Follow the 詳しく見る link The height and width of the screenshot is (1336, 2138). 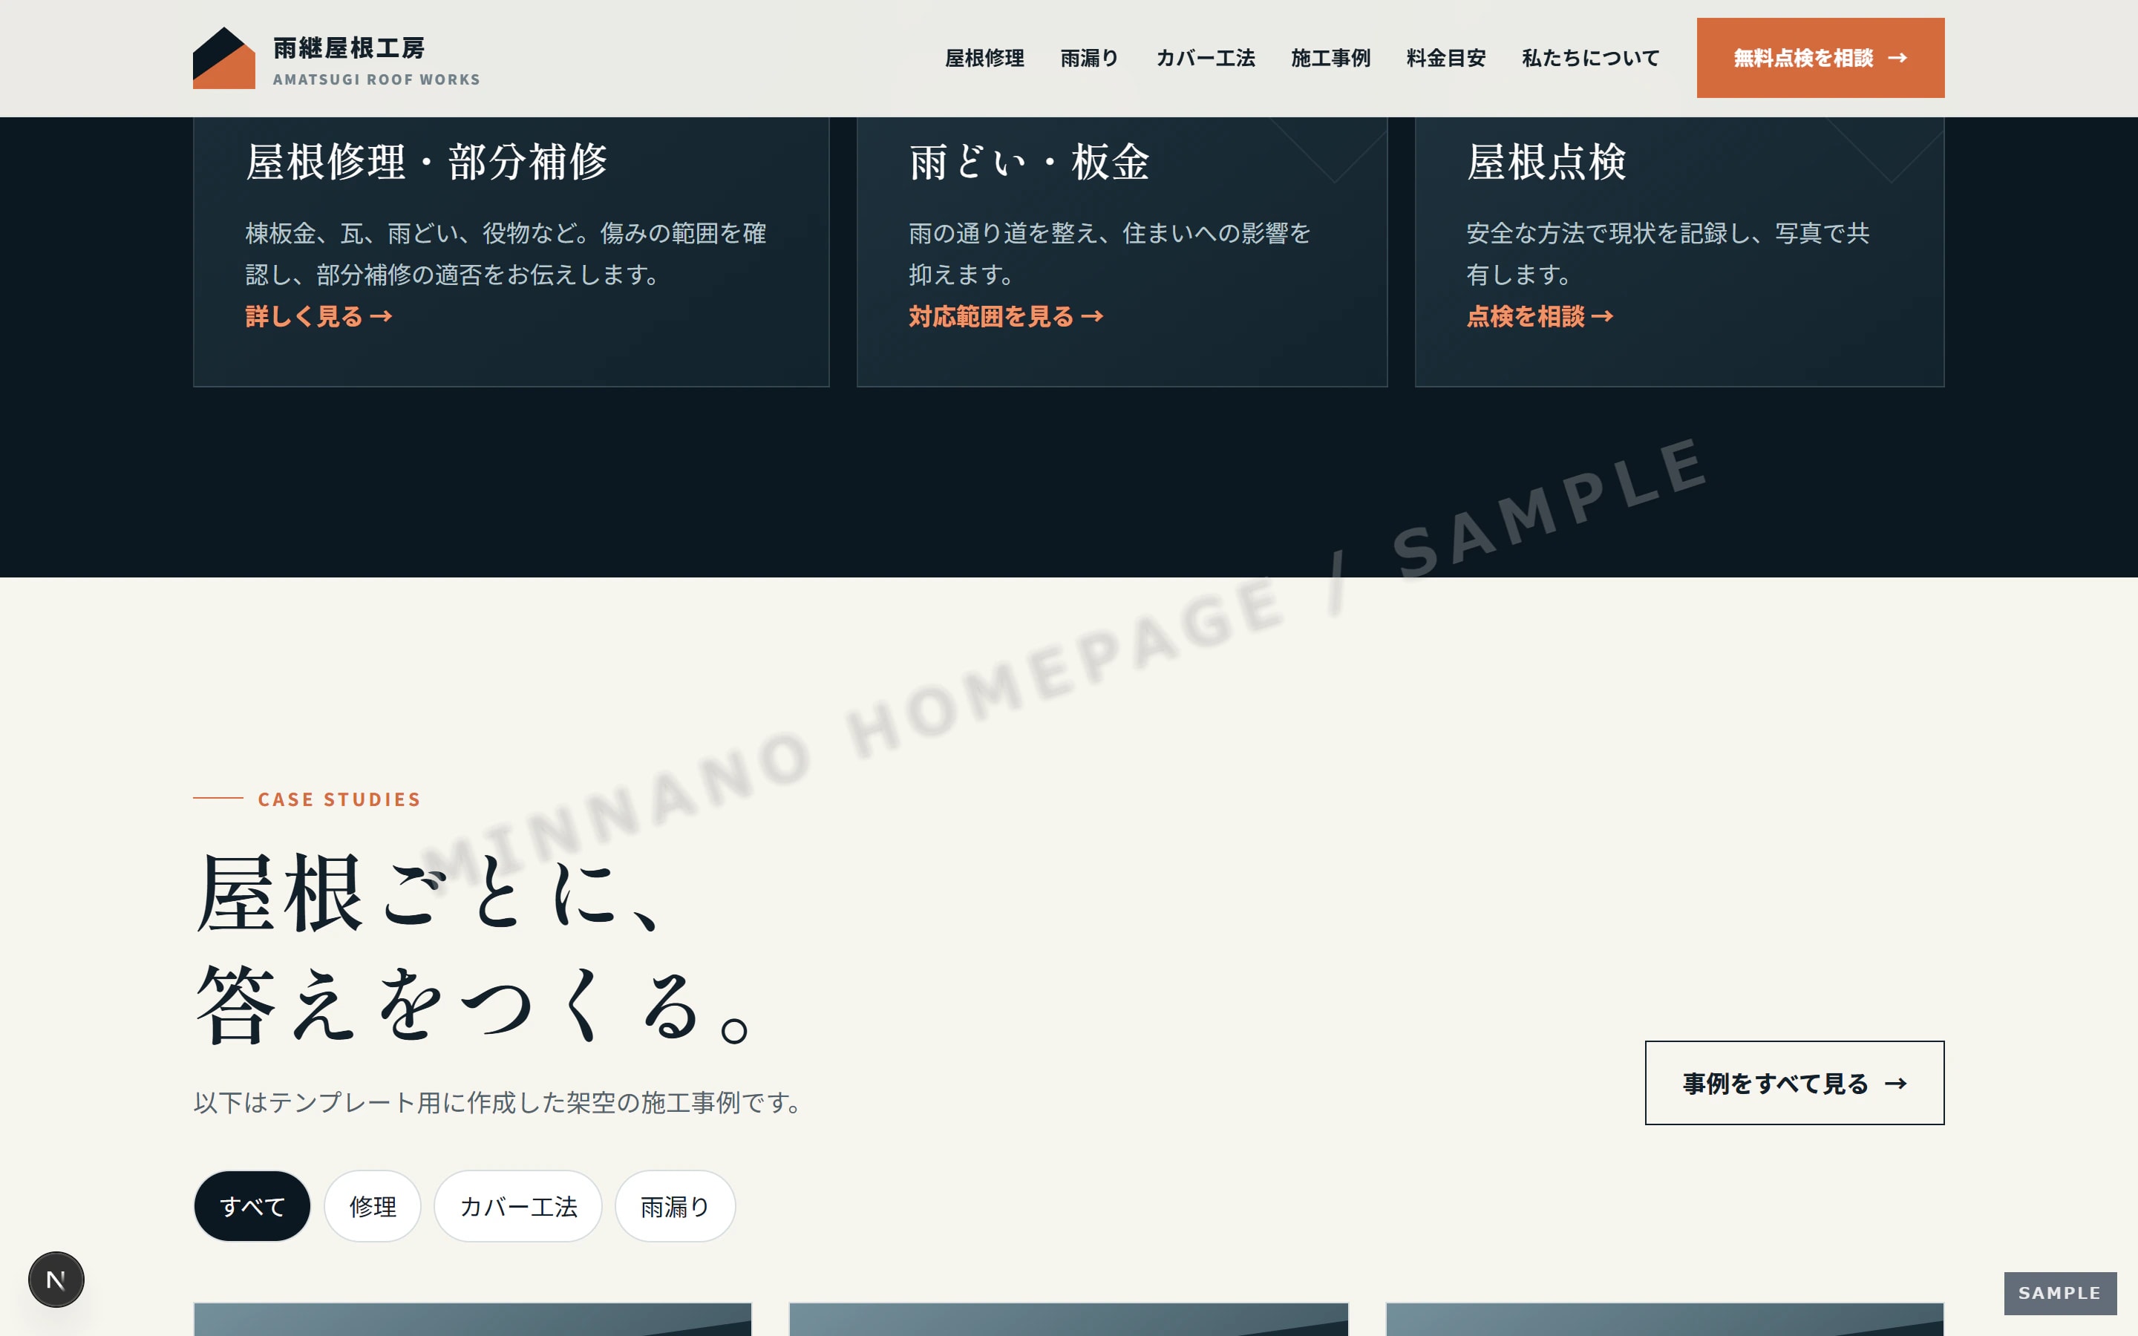(318, 316)
